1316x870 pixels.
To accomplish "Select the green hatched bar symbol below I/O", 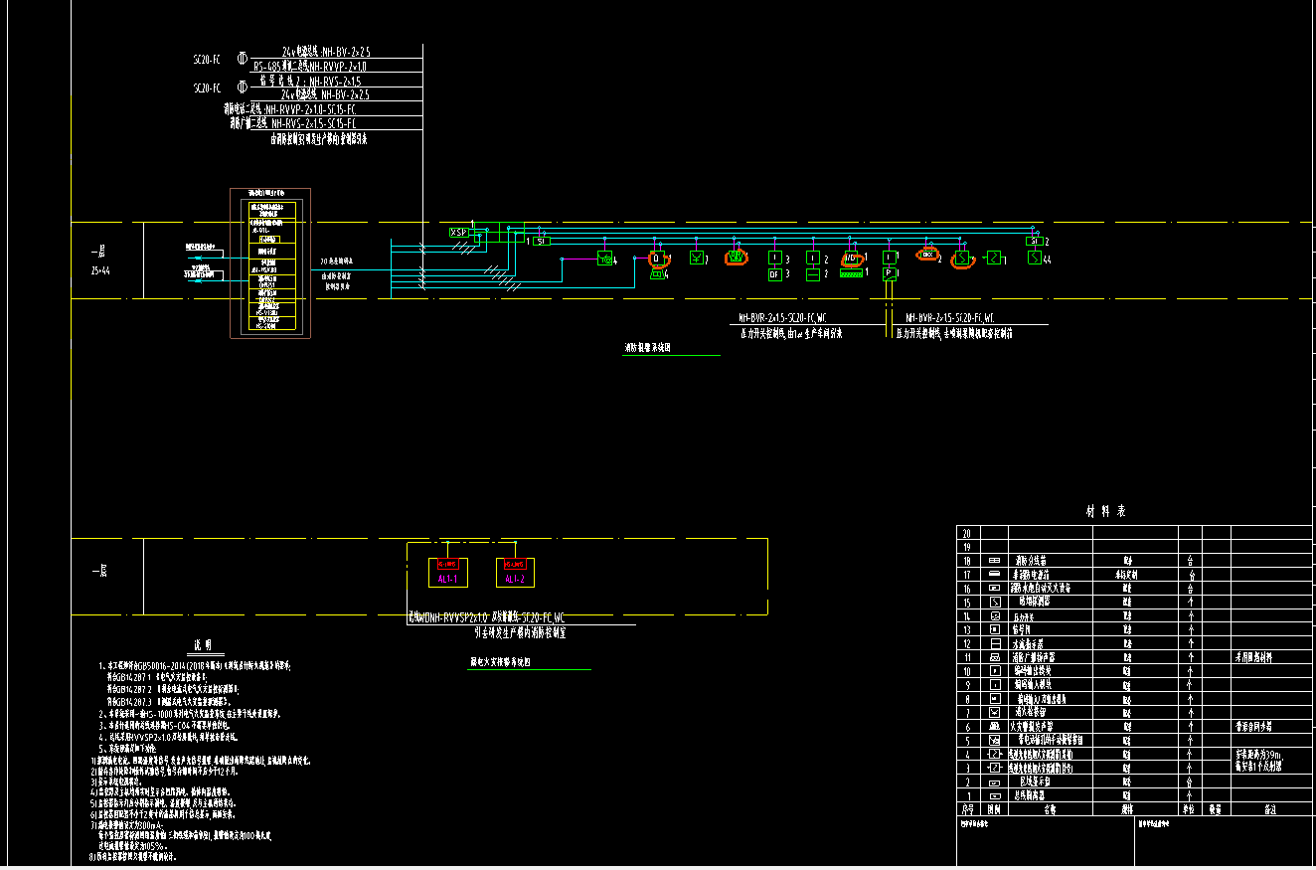I will pyautogui.click(x=851, y=273).
